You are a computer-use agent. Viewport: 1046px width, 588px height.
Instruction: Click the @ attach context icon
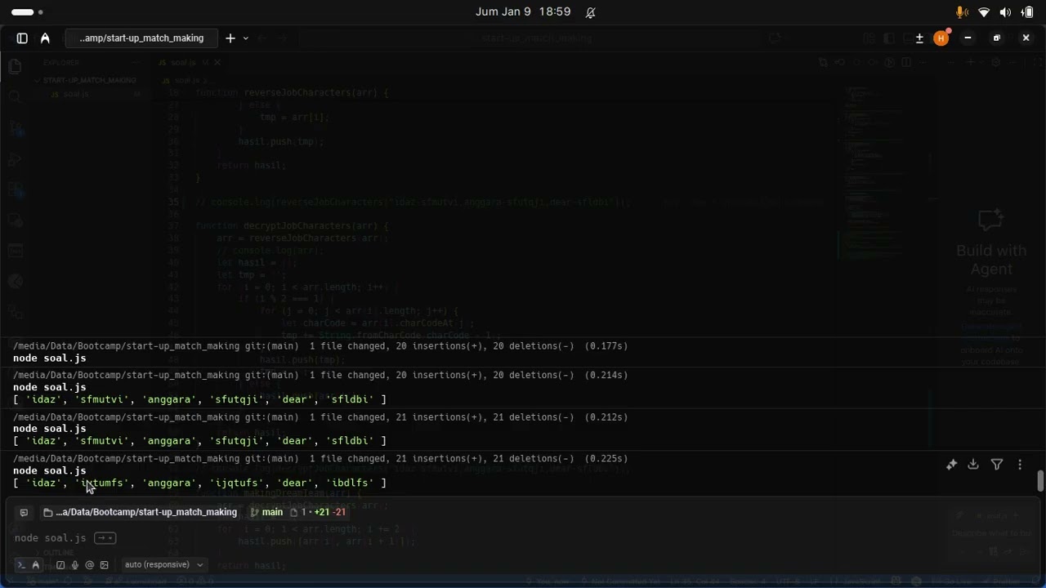pos(89,565)
